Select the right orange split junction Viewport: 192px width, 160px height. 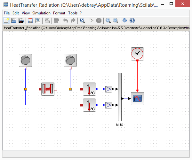[70, 89]
